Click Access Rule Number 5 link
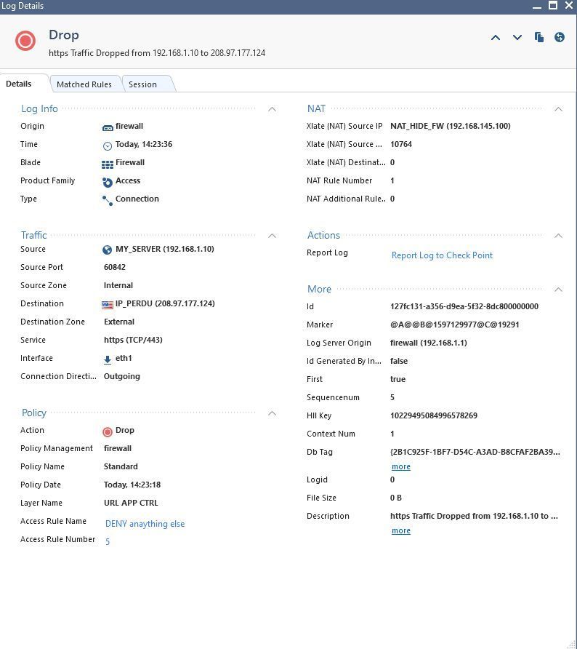 pyautogui.click(x=108, y=541)
